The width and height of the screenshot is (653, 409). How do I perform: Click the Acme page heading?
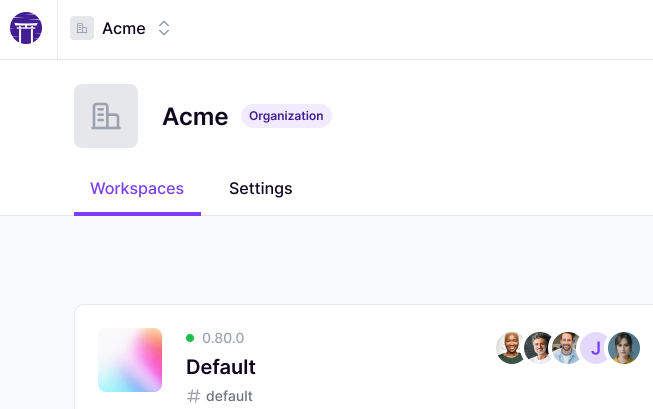click(x=195, y=116)
